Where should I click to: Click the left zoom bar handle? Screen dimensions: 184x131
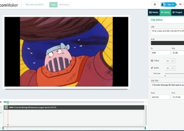point(3,128)
